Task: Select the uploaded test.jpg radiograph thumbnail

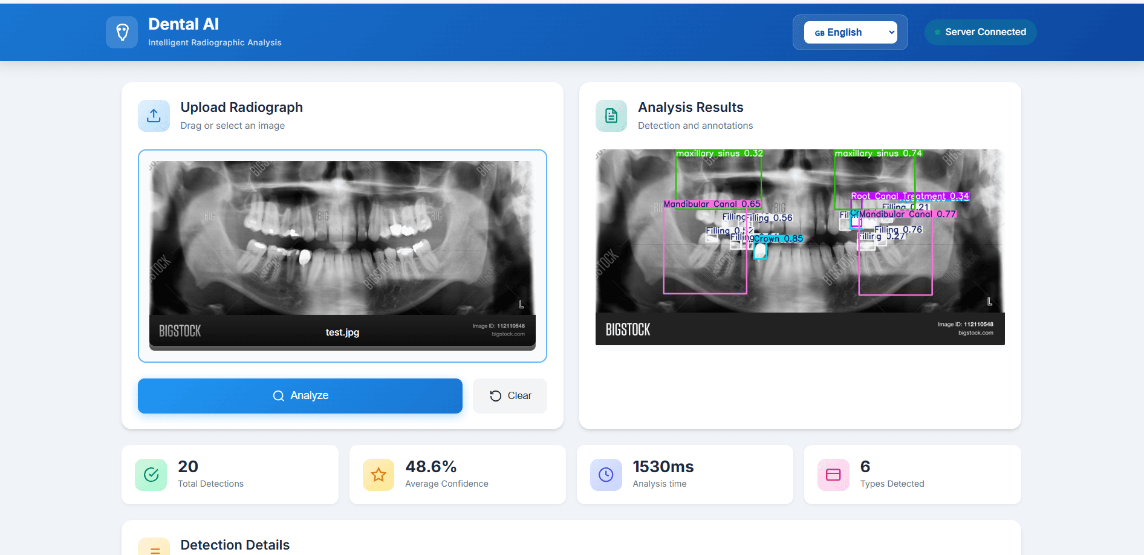Action: coord(342,255)
